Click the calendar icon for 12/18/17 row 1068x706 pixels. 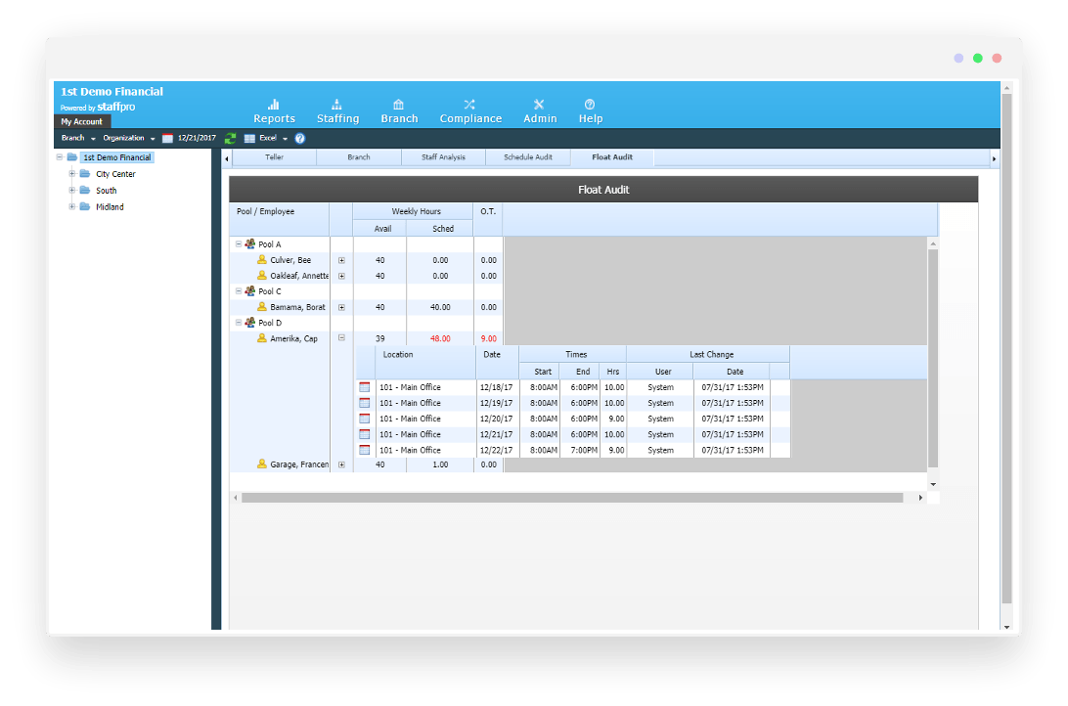365,387
